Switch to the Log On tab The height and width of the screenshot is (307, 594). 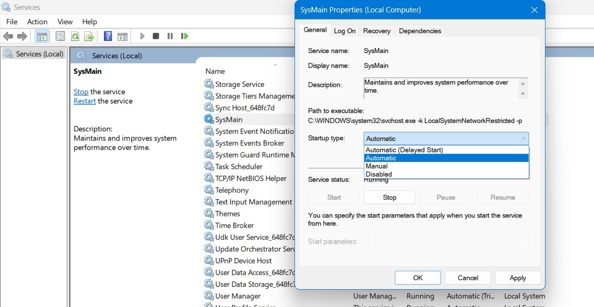345,30
